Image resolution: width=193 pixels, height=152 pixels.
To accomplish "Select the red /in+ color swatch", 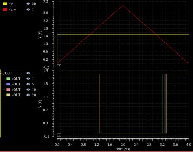I will (5, 9).
